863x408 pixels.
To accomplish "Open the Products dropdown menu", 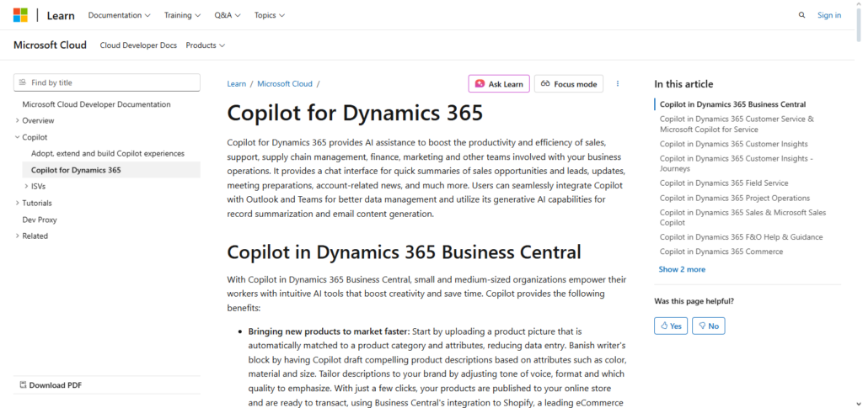I will pyautogui.click(x=206, y=45).
